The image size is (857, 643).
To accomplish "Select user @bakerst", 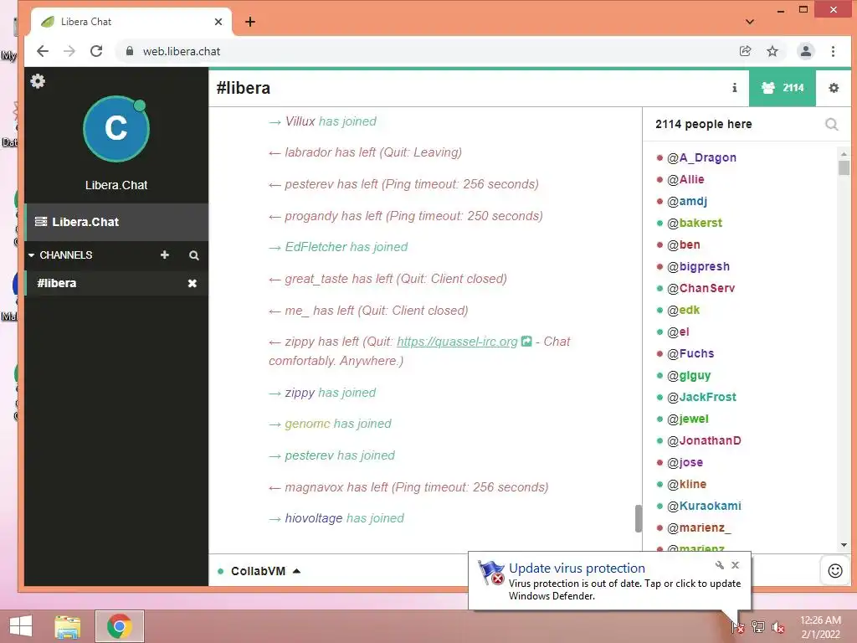I will coord(695,223).
